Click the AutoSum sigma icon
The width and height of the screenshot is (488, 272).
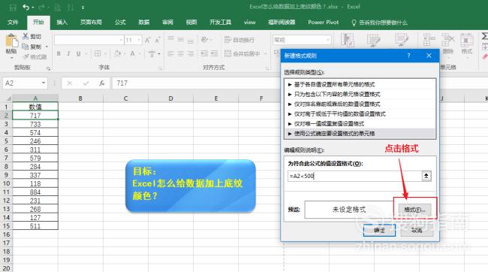[x=484, y=36]
